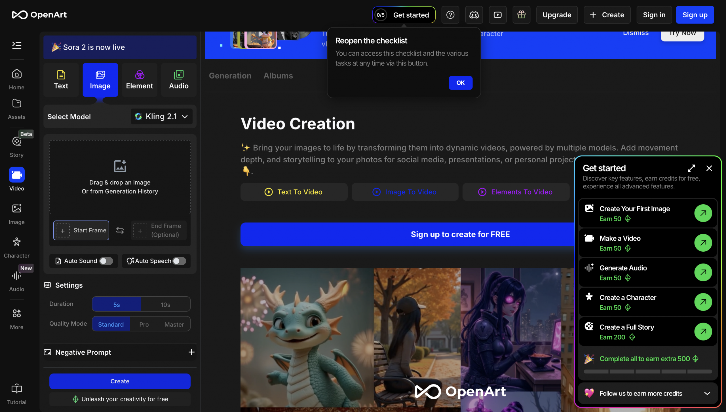Enable the Auto Sound toggle
This screenshot has height=412, width=726.
[x=106, y=261]
